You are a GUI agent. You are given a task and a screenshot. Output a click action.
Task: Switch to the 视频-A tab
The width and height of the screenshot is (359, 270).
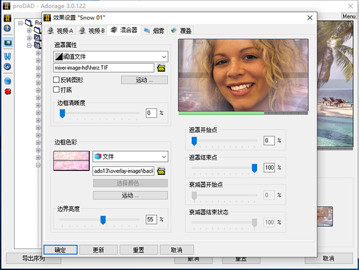[60, 30]
